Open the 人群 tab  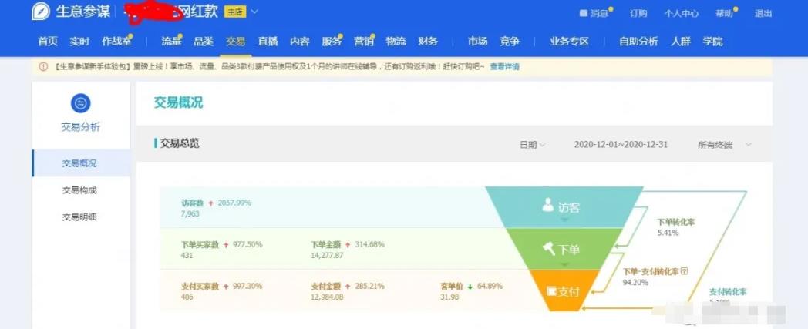[x=681, y=42]
